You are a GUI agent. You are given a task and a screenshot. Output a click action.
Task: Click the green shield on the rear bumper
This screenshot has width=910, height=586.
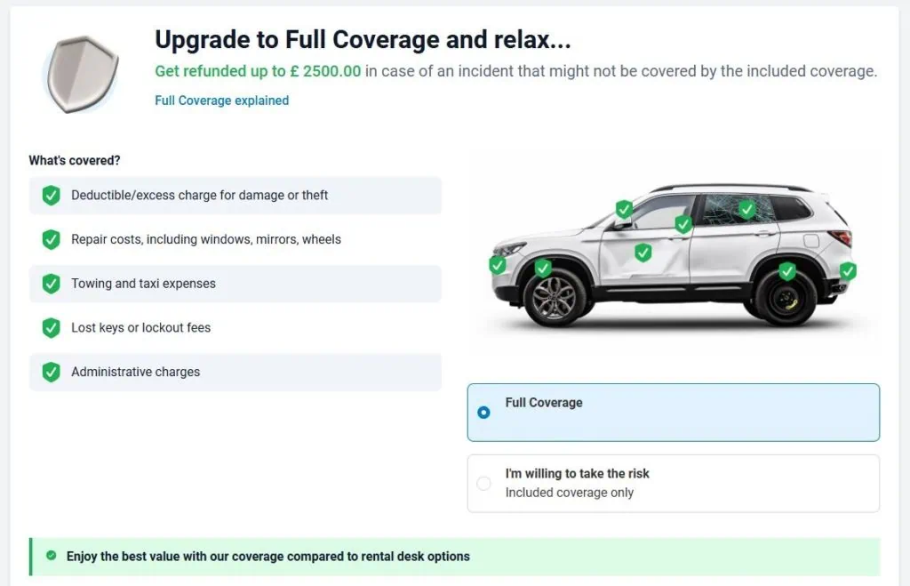pos(848,270)
